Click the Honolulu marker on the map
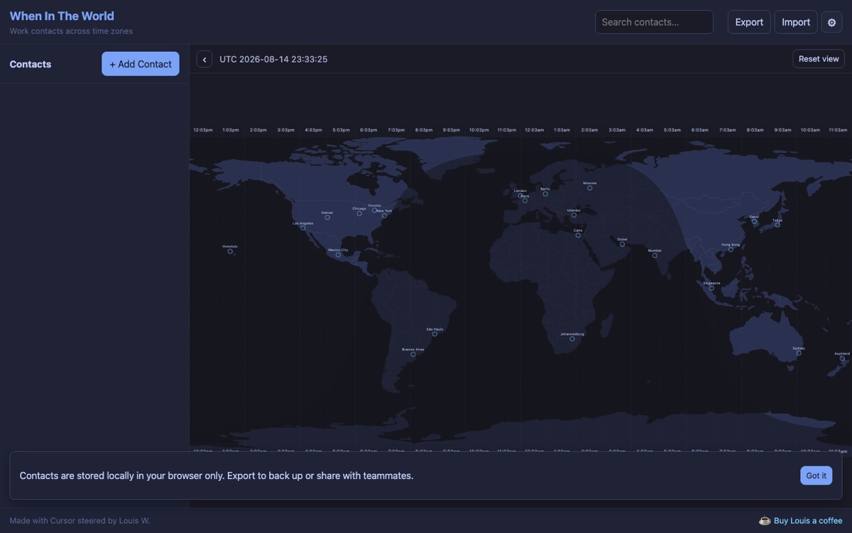This screenshot has height=533, width=852. pos(230,251)
